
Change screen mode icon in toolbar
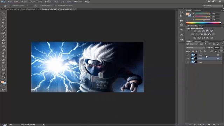point(3,90)
